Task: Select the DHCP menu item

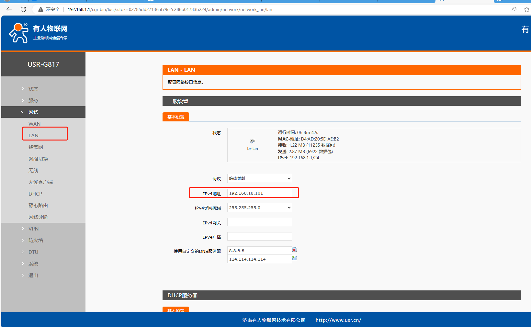Action: tap(35, 194)
